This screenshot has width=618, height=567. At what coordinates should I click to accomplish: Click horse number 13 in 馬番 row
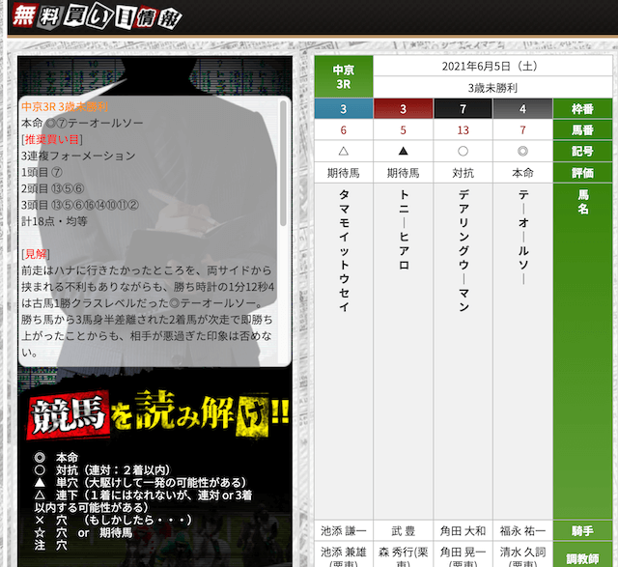point(463,130)
